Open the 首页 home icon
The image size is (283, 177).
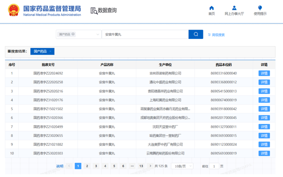tap(211, 8)
